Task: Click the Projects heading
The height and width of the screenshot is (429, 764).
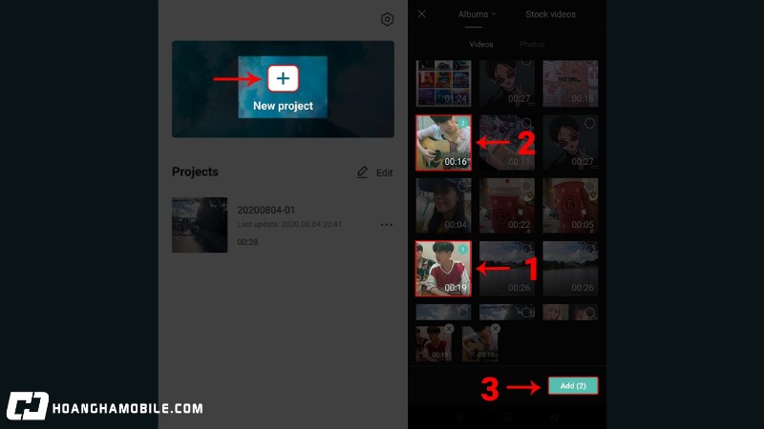Action: (195, 172)
